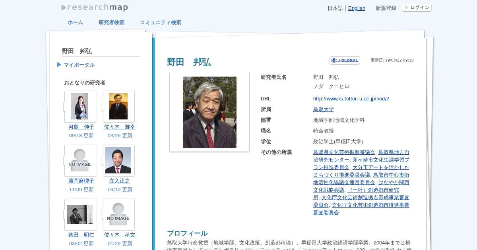The width and height of the screenshot is (477, 250).
Task: Open 藤岡麻理子 no-image avatar
Action: [79, 160]
